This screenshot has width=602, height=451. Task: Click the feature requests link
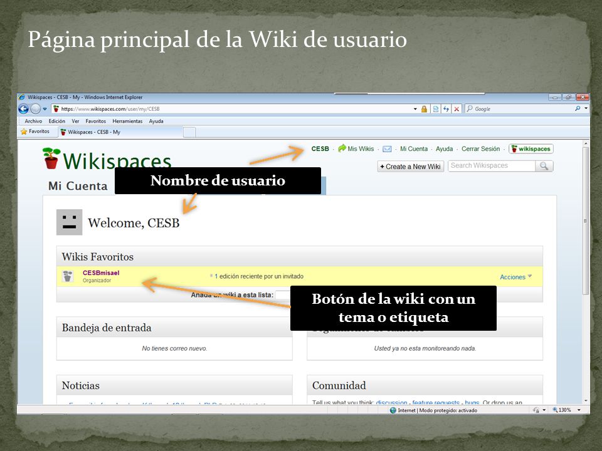(436, 402)
